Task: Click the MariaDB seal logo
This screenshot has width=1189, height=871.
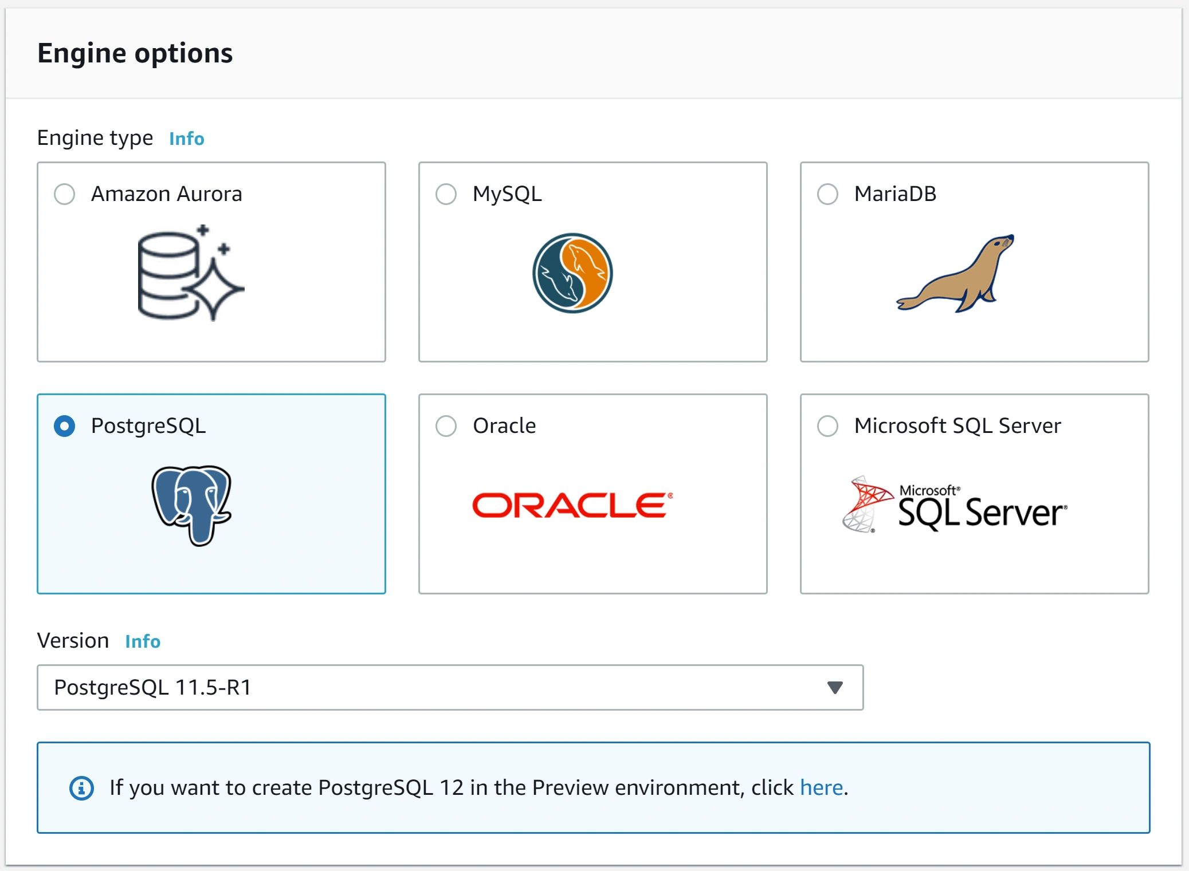Action: [x=955, y=273]
